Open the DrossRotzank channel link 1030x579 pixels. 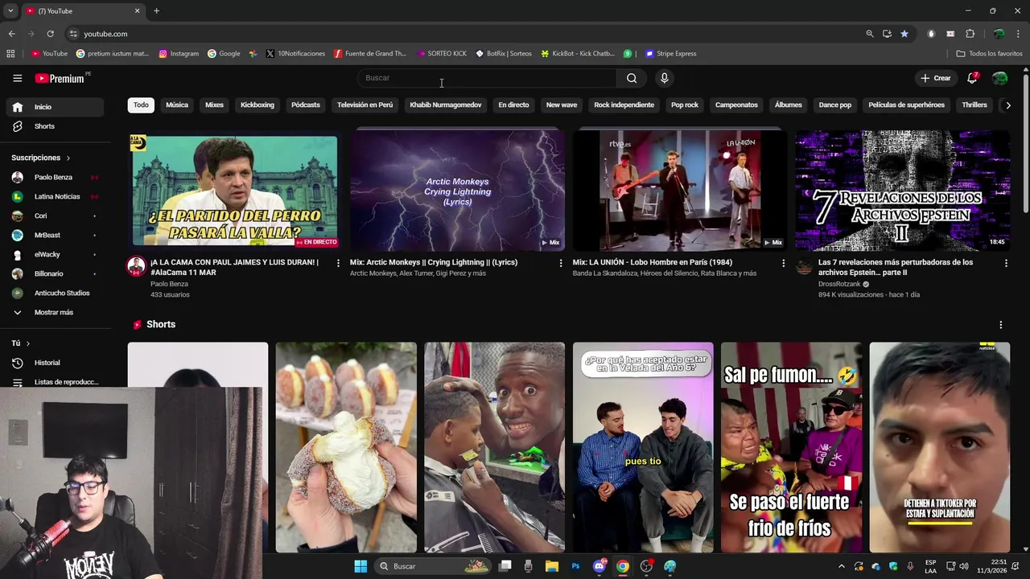pos(839,284)
